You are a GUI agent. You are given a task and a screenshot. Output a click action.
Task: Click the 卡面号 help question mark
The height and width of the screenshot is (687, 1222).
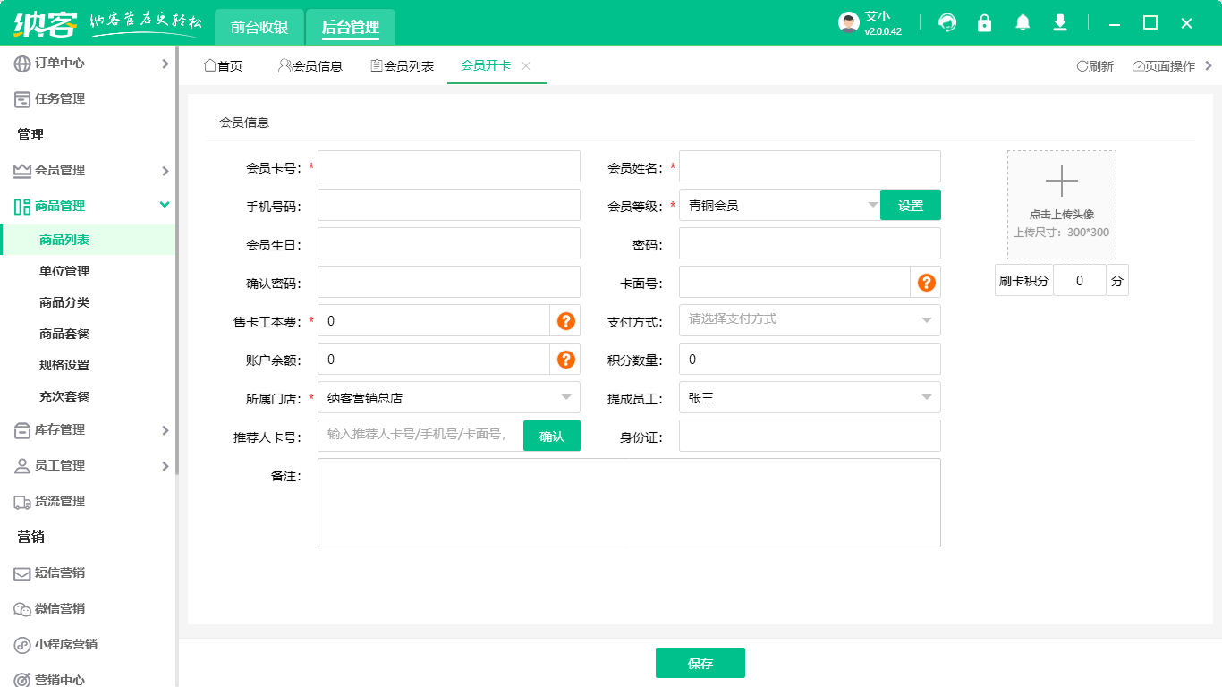pos(926,282)
